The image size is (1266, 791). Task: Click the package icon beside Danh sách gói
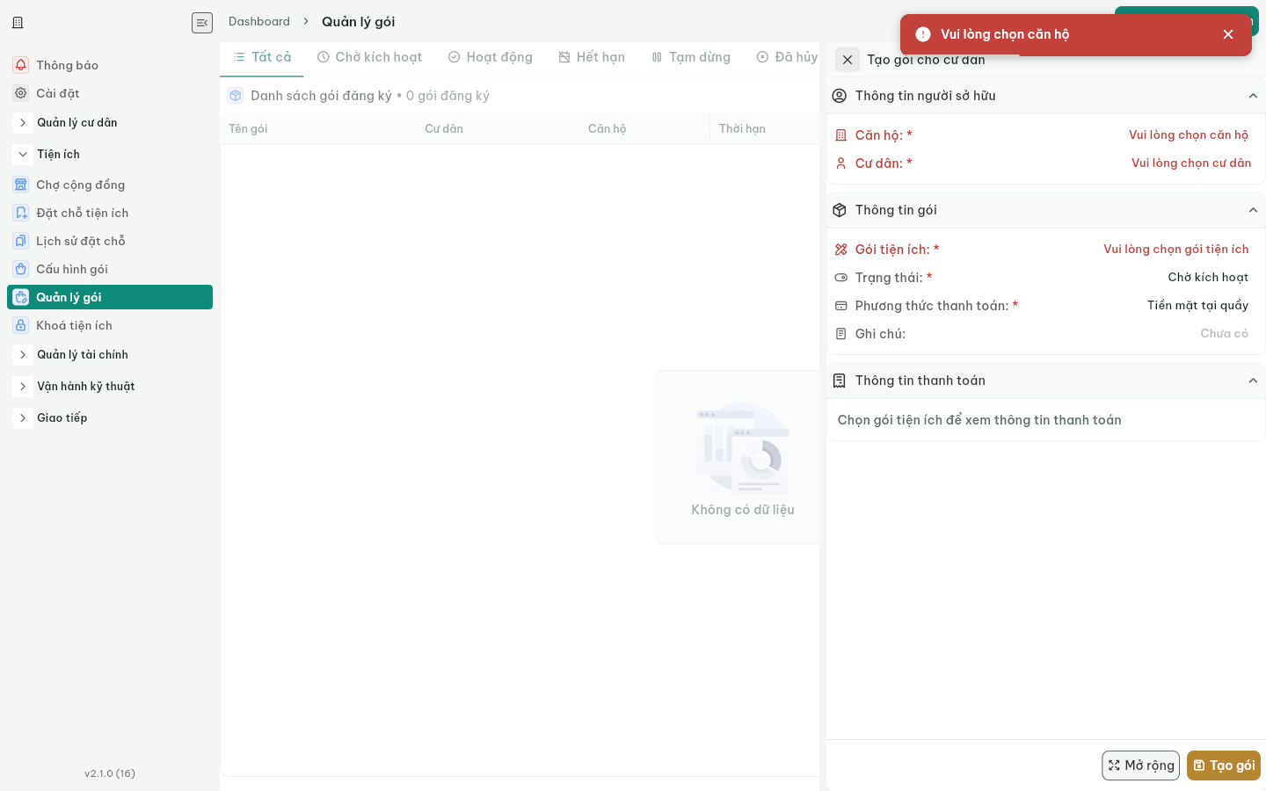235,96
